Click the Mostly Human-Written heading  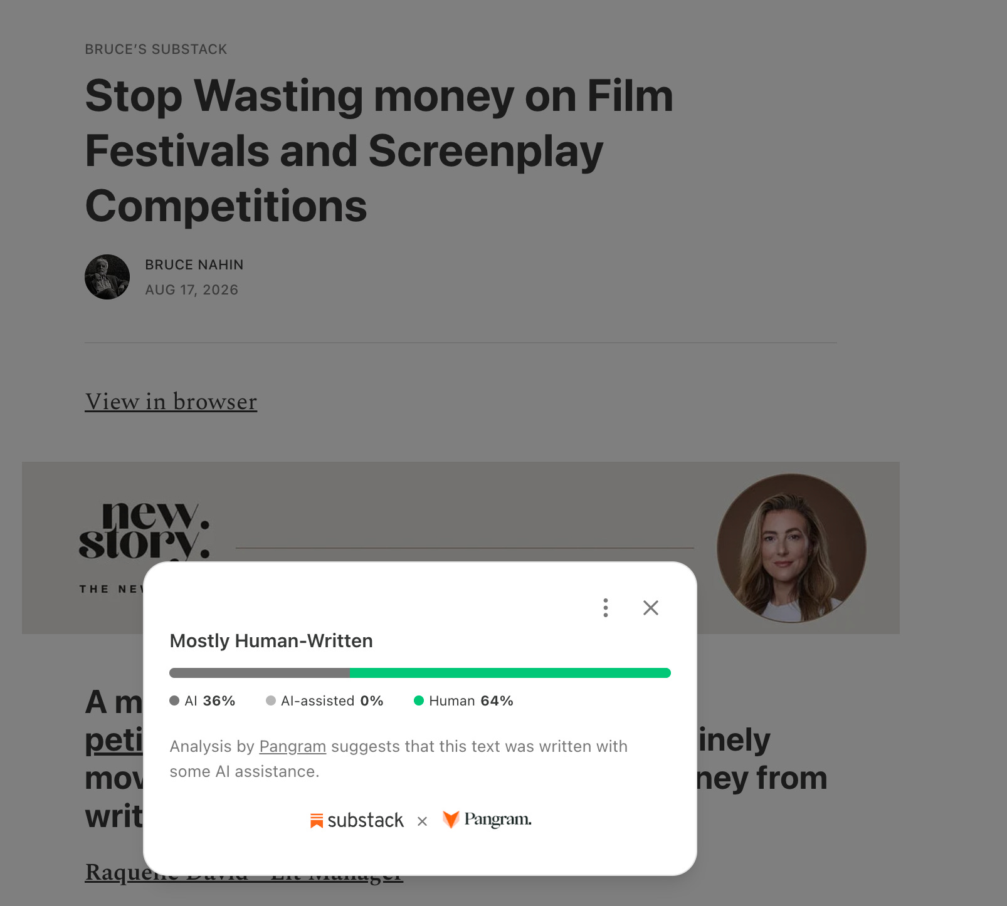[272, 641]
